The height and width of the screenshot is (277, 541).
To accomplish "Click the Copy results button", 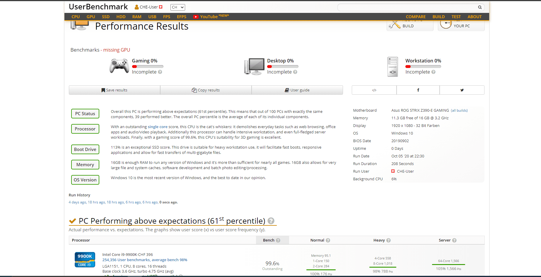I will pyautogui.click(x=206, y=90).
